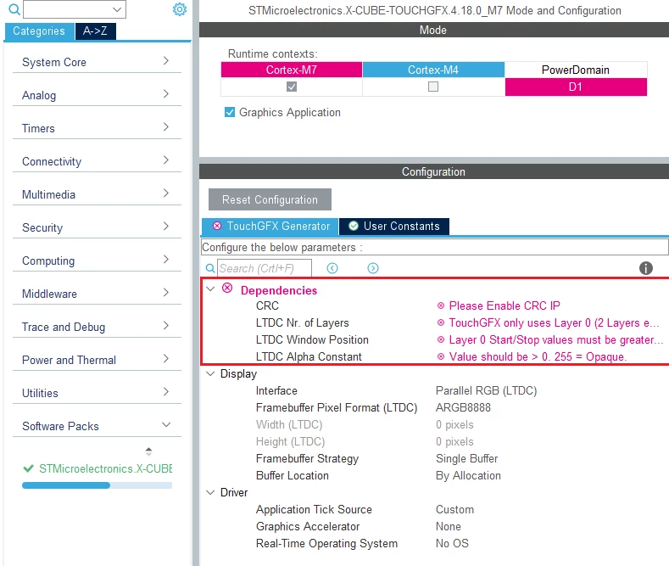Click the LTDC Window Position row label
This screenshot has width=669, height=566.
(312, 339)
